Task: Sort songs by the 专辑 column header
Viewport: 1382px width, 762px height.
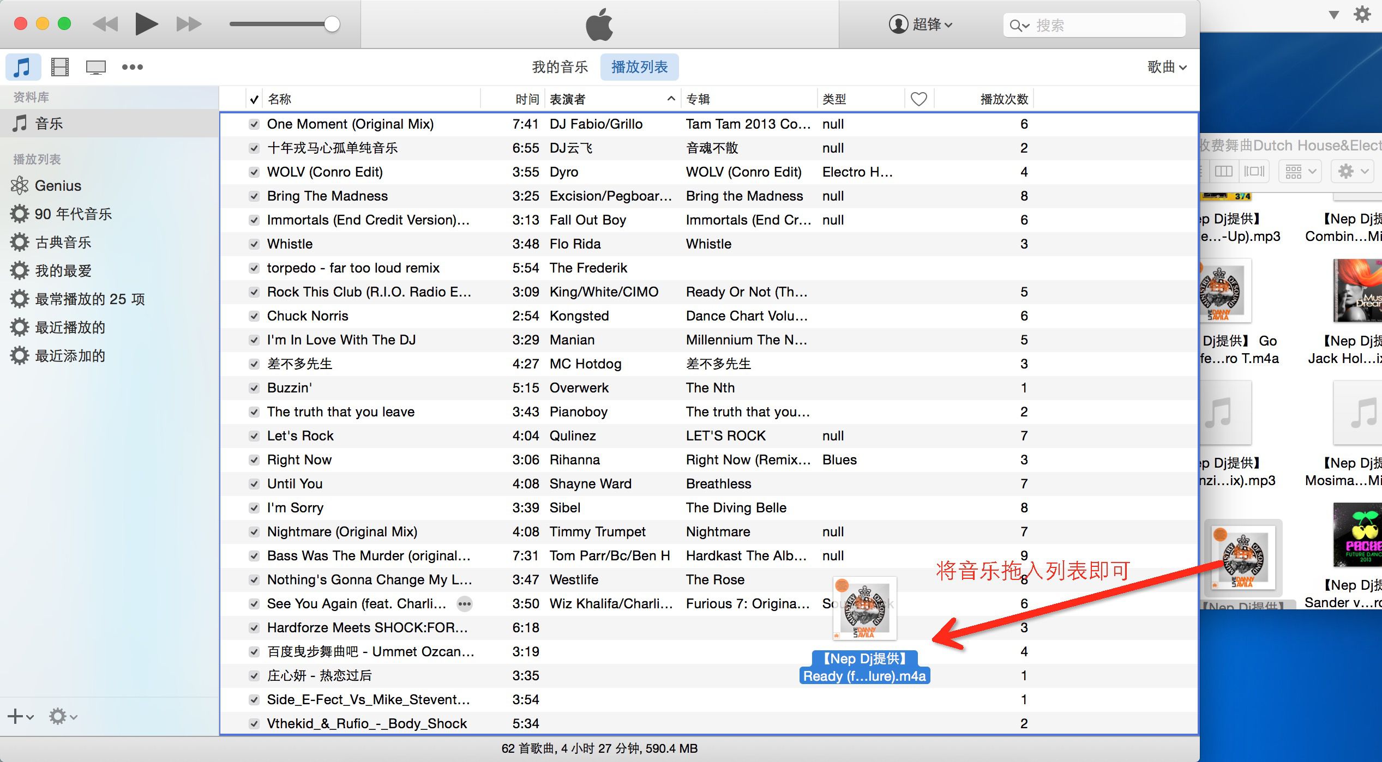Action: (x=749, y=99)
